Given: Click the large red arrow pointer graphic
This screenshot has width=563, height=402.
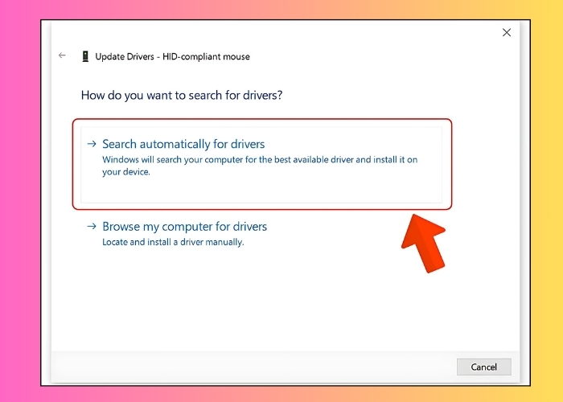Looking at the screenshot, I should point(424,240).
